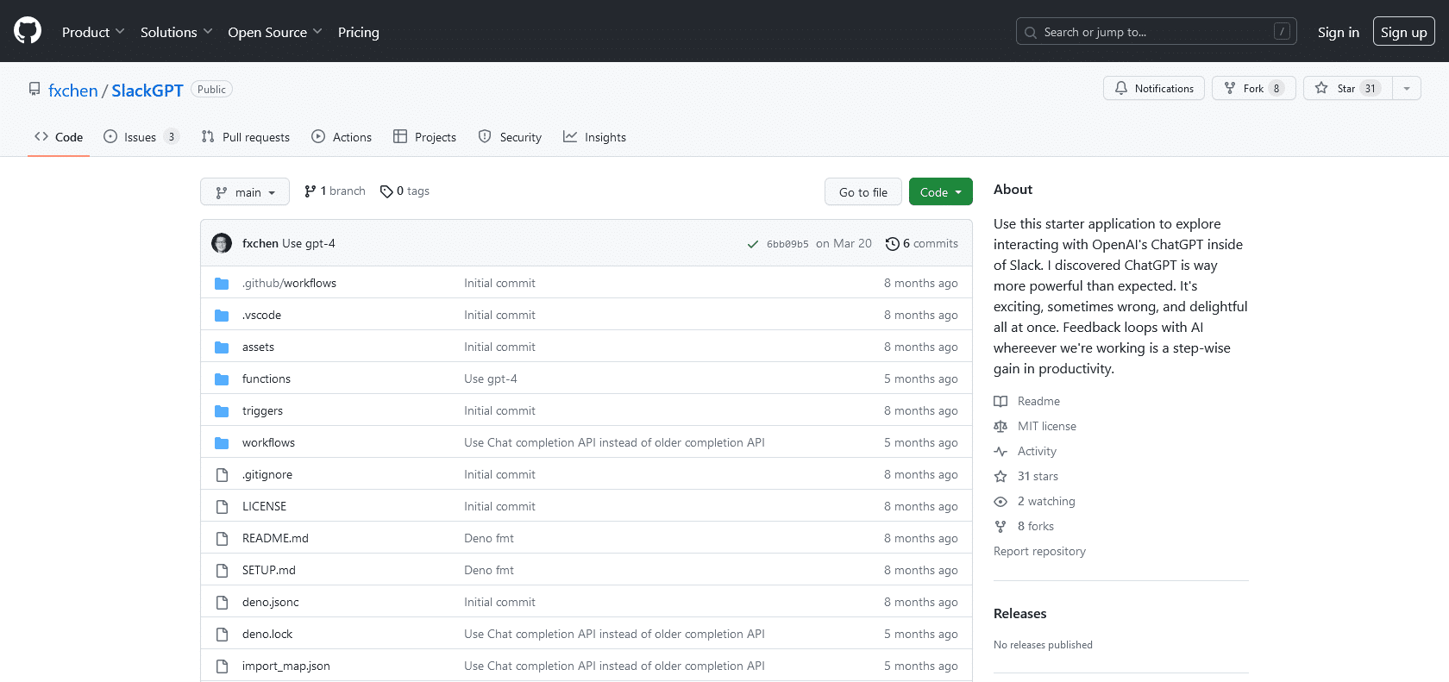Click the file icon beside deno.lock
Screen dimensions: 1449x682
pos(222,634)
